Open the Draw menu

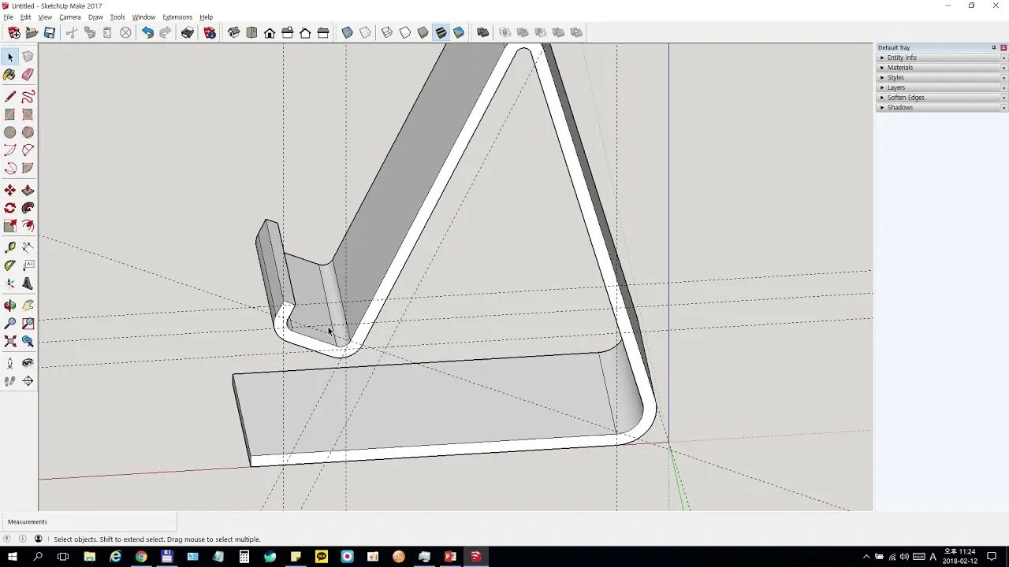(x=95, y=17)
